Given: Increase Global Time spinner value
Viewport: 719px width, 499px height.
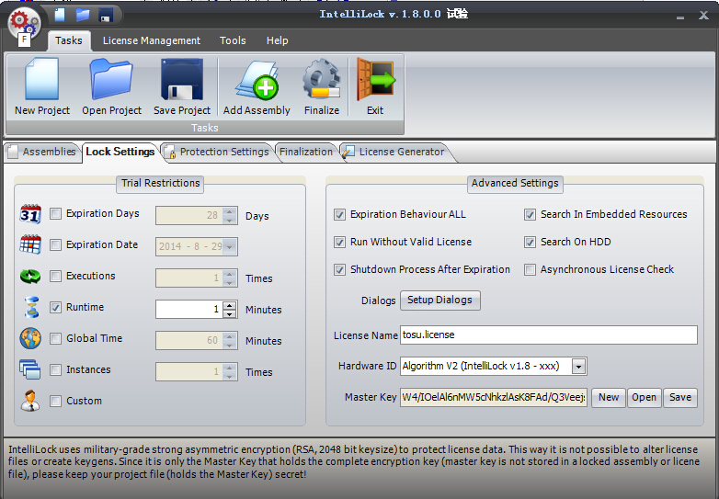Looking at the screenshot, I should coord(230,336).
